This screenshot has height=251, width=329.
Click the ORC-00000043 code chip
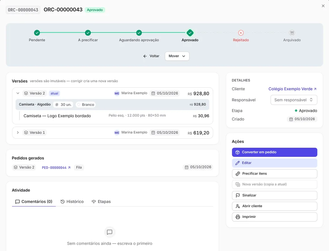[x=23, y=10]
